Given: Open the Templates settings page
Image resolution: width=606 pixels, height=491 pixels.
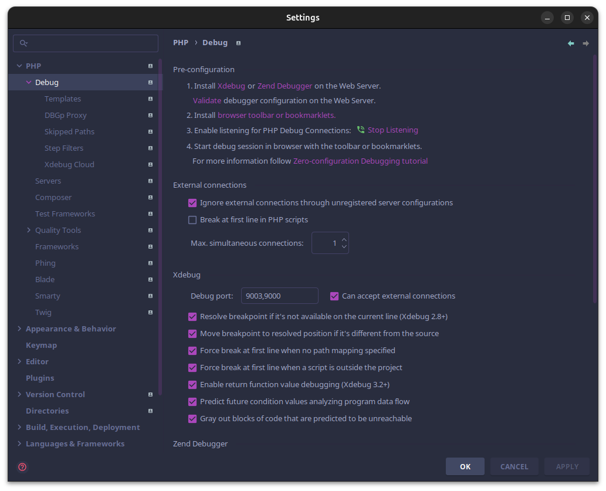Looking at the screenshot, I should click(63, 99).
